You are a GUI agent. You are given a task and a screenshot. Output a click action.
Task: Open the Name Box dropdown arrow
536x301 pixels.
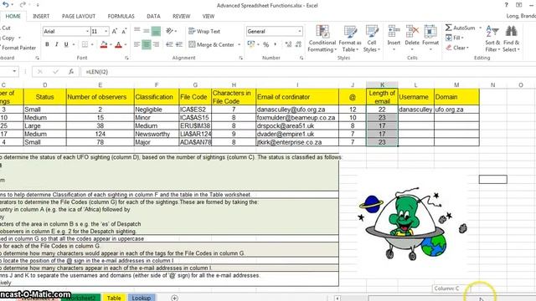(x=14, y=72)
